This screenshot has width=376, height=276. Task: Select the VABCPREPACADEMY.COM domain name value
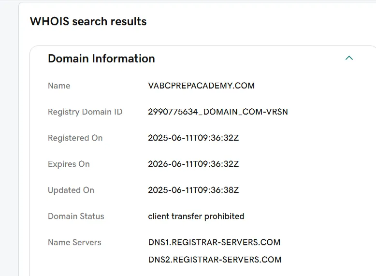point(201,86)
